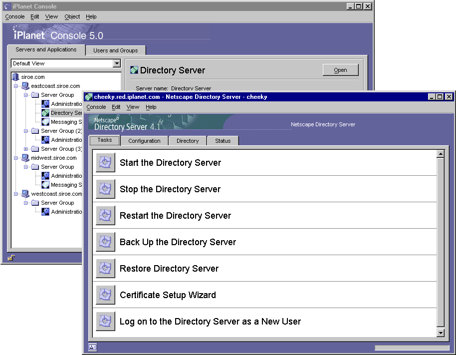Click Administration Server icon under Server Group (2)
The height and width of the screenshot is (355, 456).
click(x=45, y=140)
